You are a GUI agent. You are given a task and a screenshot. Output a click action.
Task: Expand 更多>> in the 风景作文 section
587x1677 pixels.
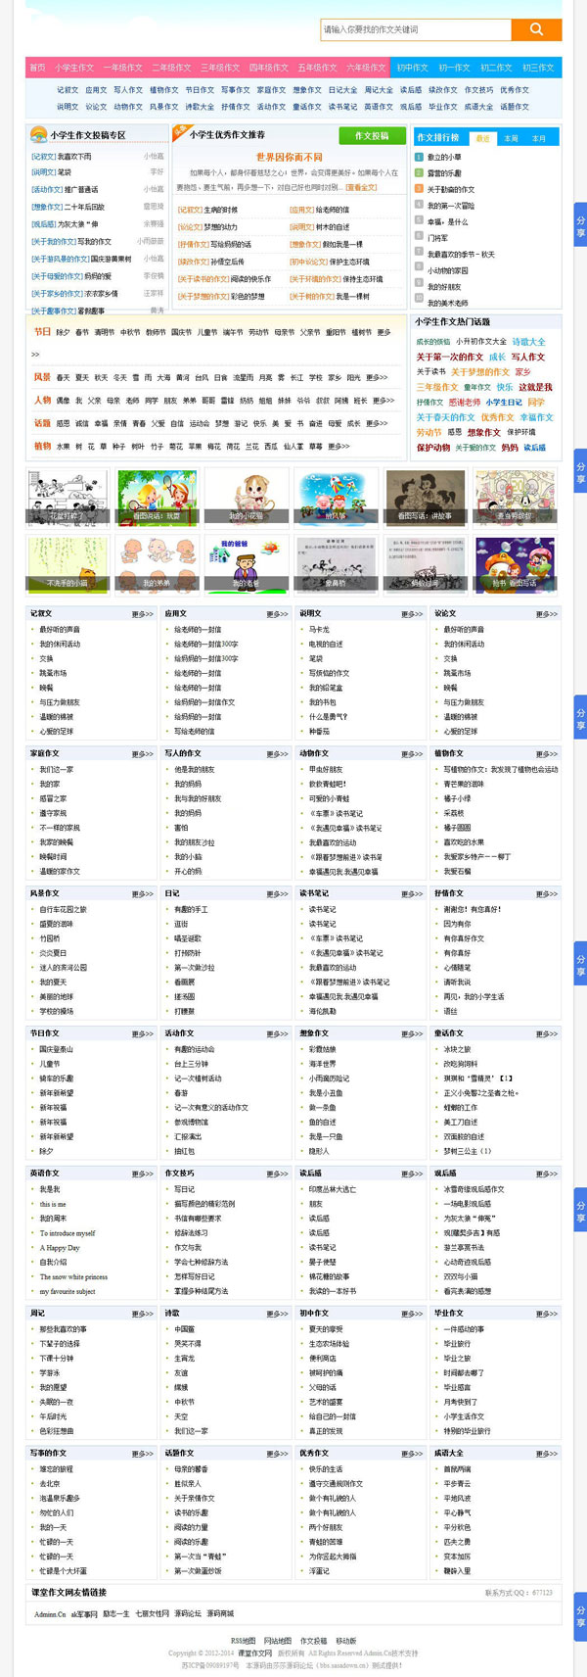click(x=143, y=893)
